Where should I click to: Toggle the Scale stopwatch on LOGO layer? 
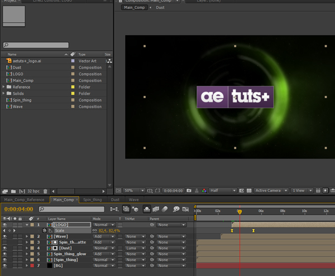[44, 231]
